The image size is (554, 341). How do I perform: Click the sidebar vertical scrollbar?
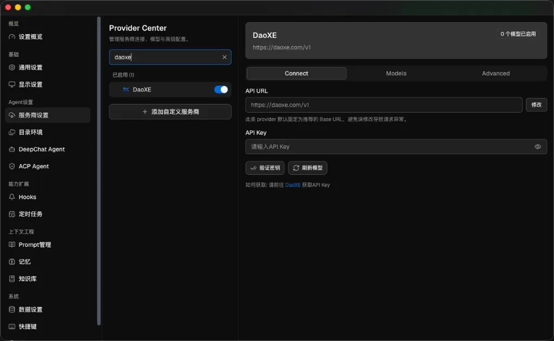pos(99,170)
